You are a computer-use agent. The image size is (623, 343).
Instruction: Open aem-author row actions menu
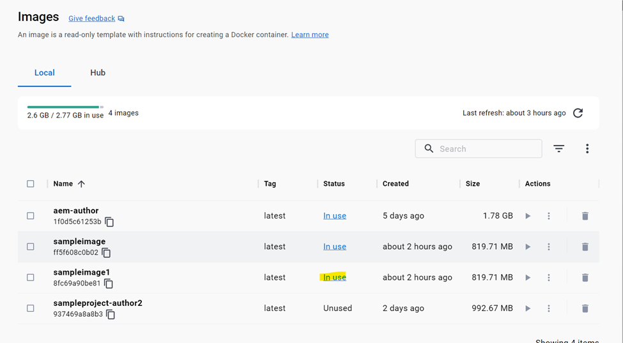549,216
